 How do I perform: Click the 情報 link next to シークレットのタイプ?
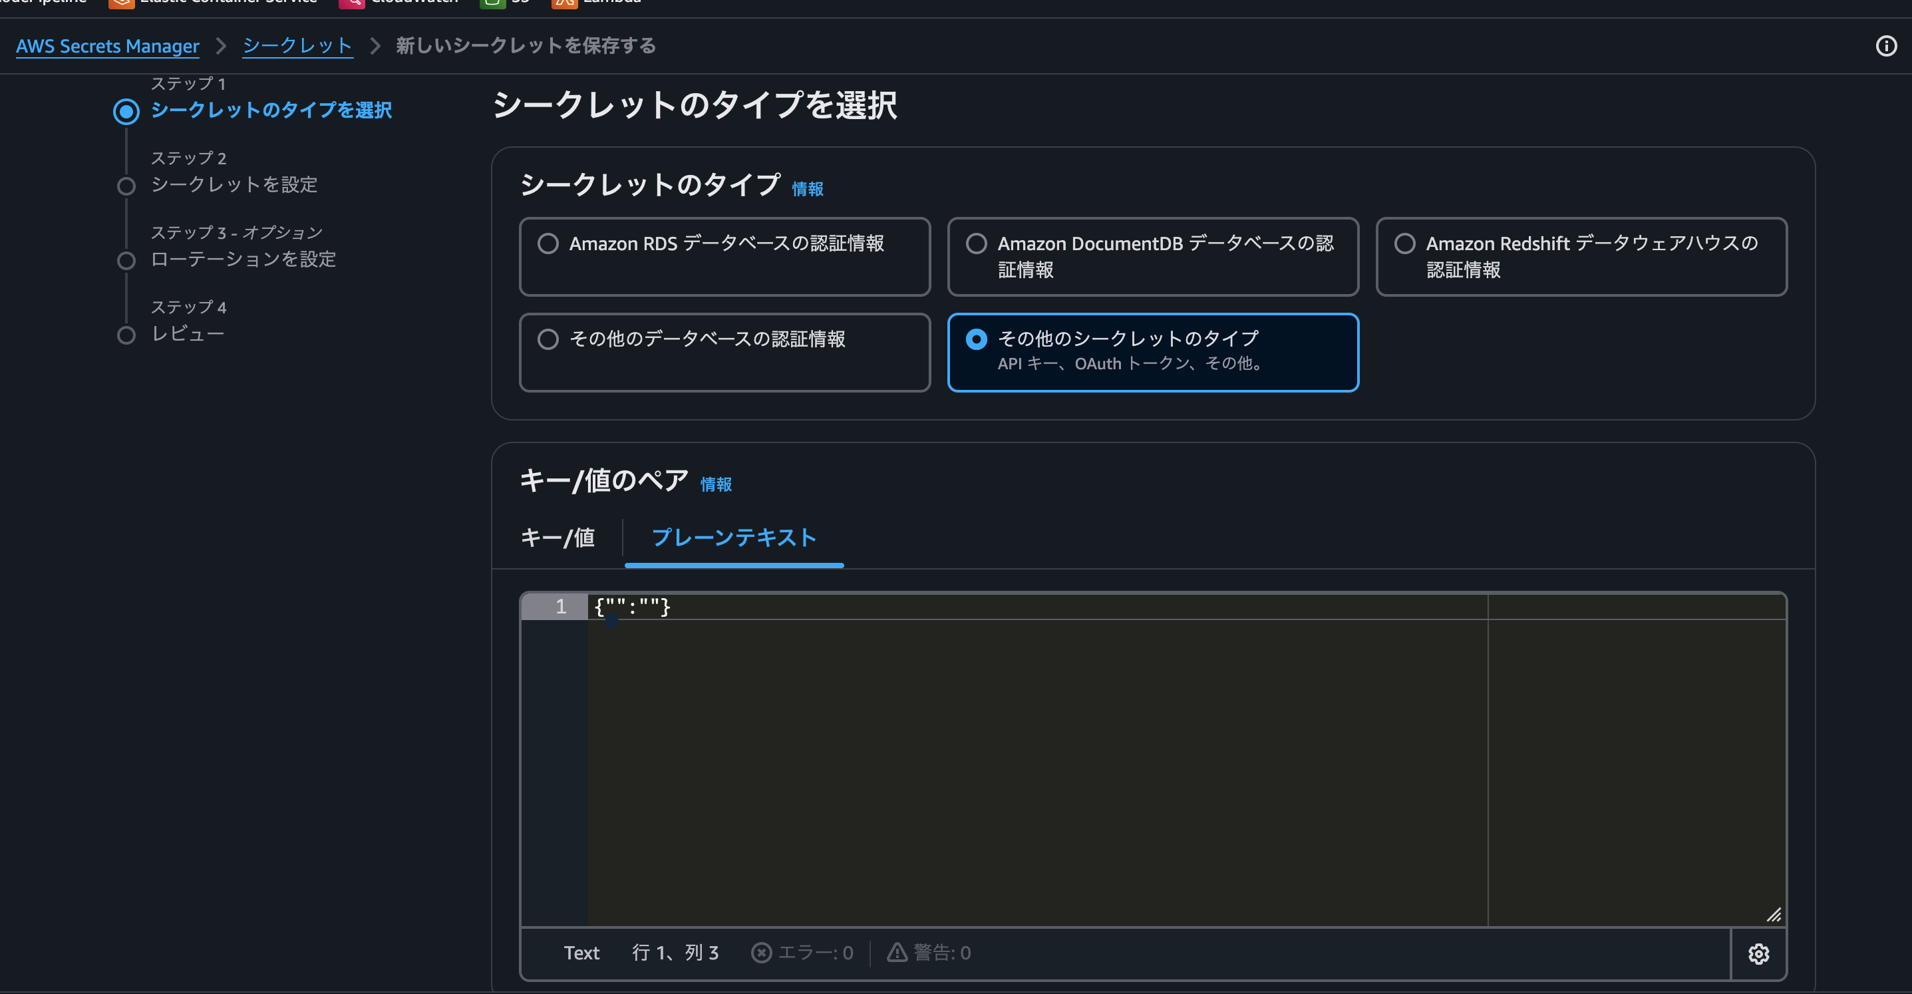(x=807, y=188)
